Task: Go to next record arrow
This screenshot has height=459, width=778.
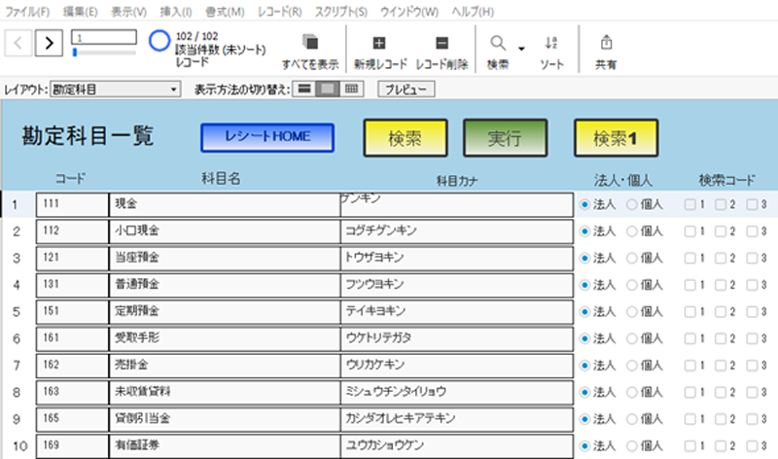Action: (50, 43)
